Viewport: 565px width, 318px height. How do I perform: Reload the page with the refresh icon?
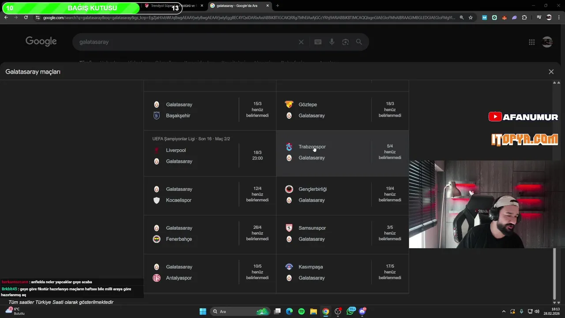(x=26, y=17)
